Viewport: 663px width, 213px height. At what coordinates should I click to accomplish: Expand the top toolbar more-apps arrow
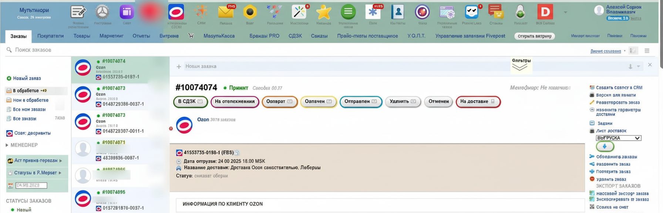click(x=565, y=13)
